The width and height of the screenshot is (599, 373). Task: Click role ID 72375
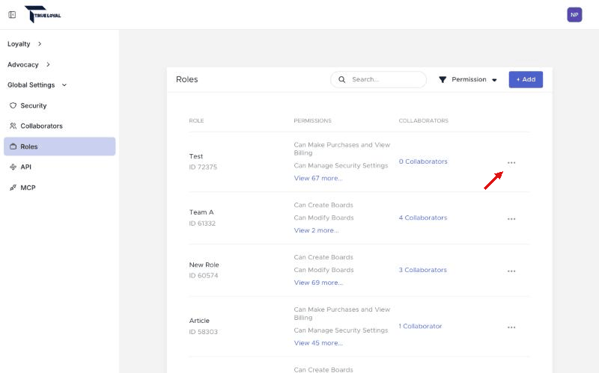(x=203, y=167)
